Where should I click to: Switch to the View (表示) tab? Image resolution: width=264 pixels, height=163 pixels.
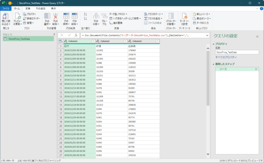click(53, 9)
